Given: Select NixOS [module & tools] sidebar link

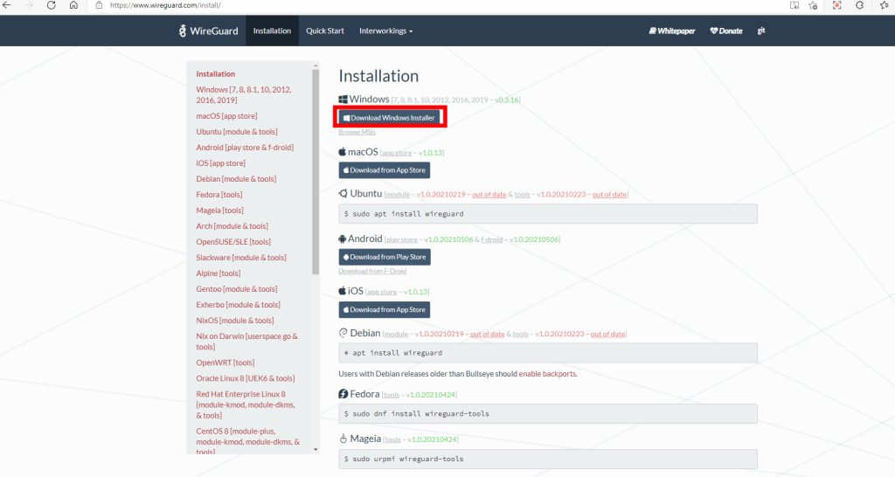Looking at the screenshot, I should (235, 321).
